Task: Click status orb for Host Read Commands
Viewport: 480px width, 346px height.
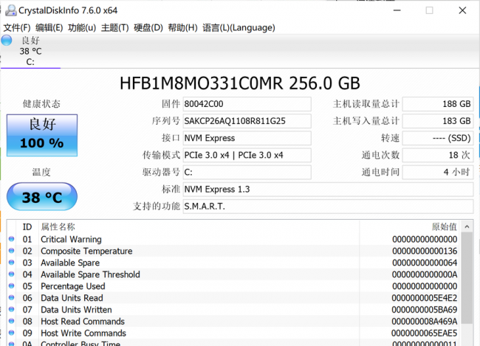Action: pos(11,321)
